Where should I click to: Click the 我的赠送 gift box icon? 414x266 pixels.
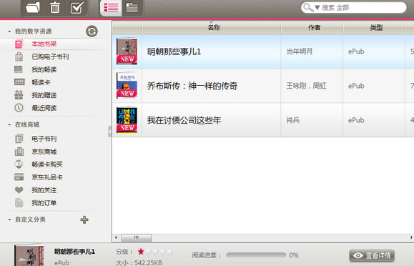[19, 95]
